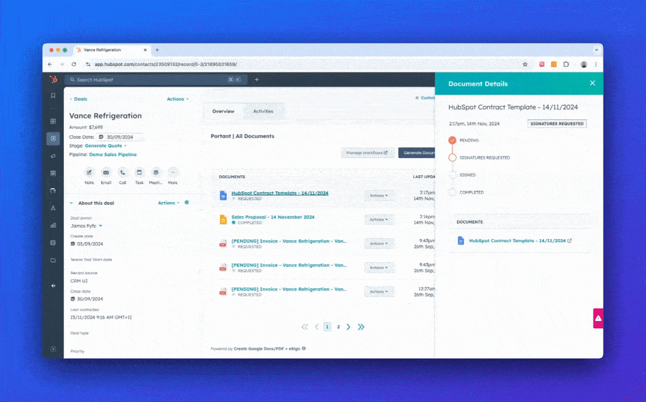This screenshot has width=646, height=402.
Task: Create an Email from the deal toolbar
Action: point(106,173)
